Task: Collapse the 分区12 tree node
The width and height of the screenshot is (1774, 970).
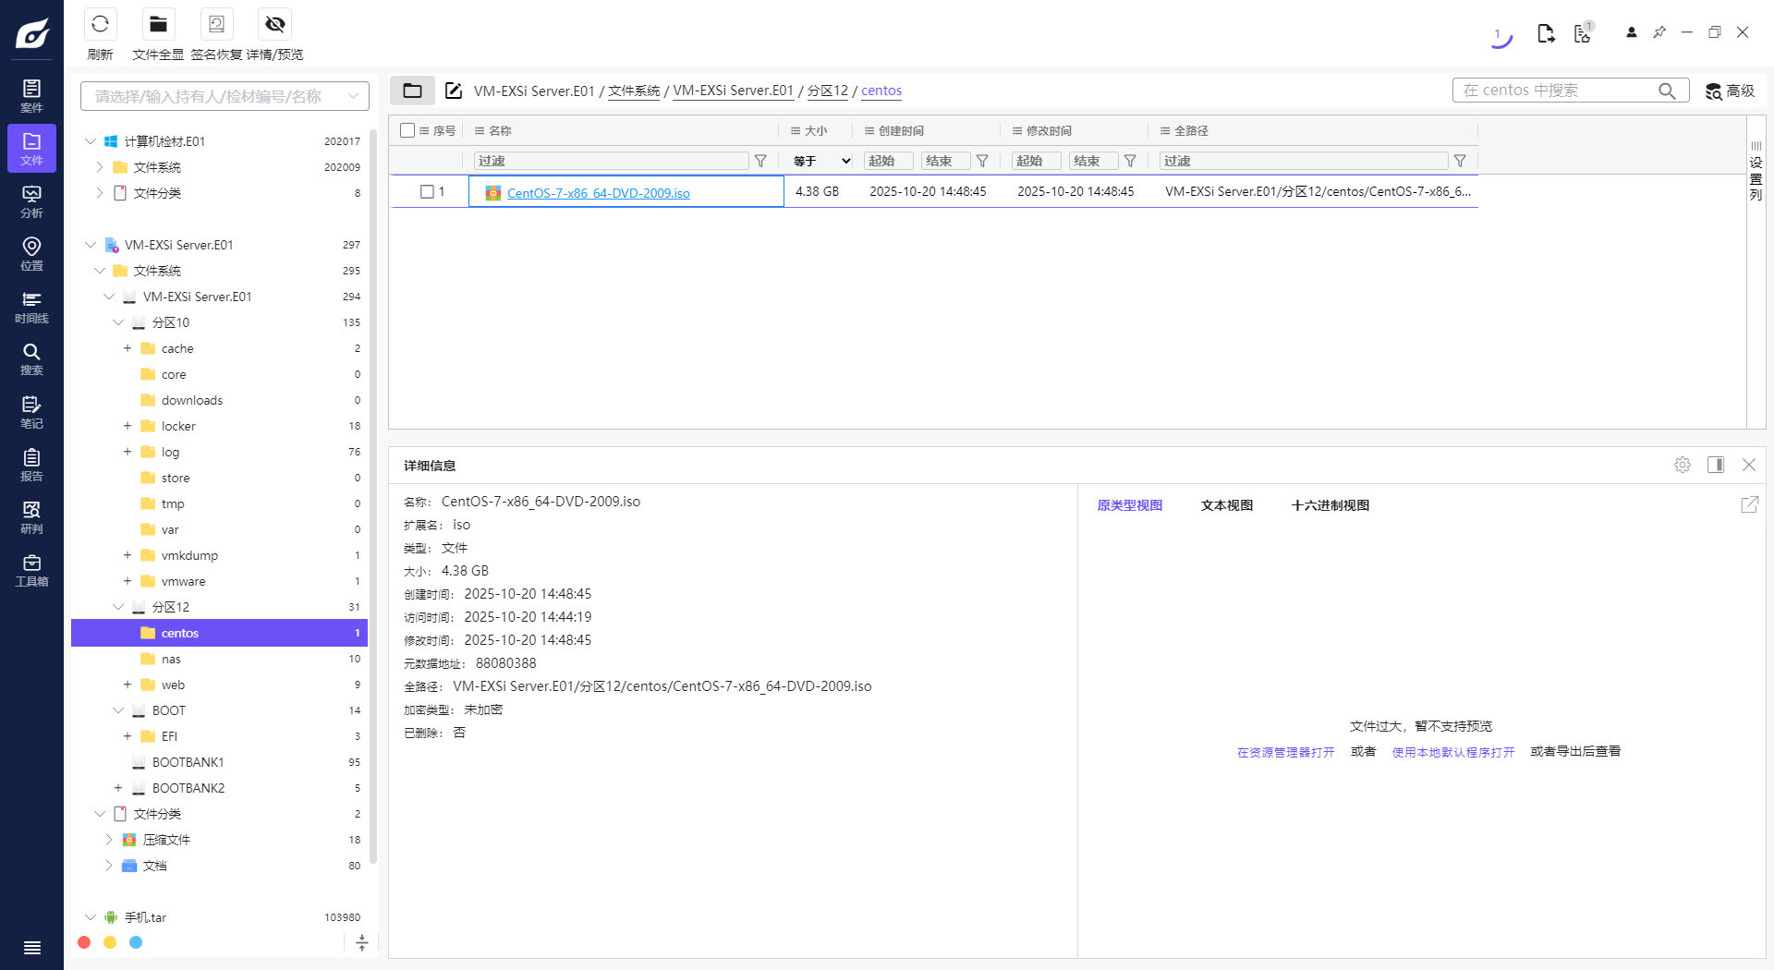Action: pos(118,607)
